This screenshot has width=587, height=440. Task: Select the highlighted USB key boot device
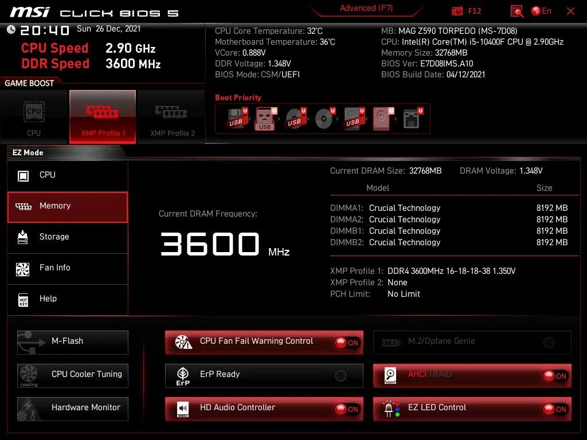click(x=265, y=119)
